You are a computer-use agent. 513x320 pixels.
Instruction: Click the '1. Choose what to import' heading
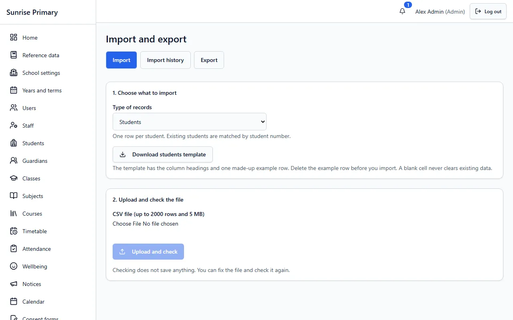tap(145, 93)
